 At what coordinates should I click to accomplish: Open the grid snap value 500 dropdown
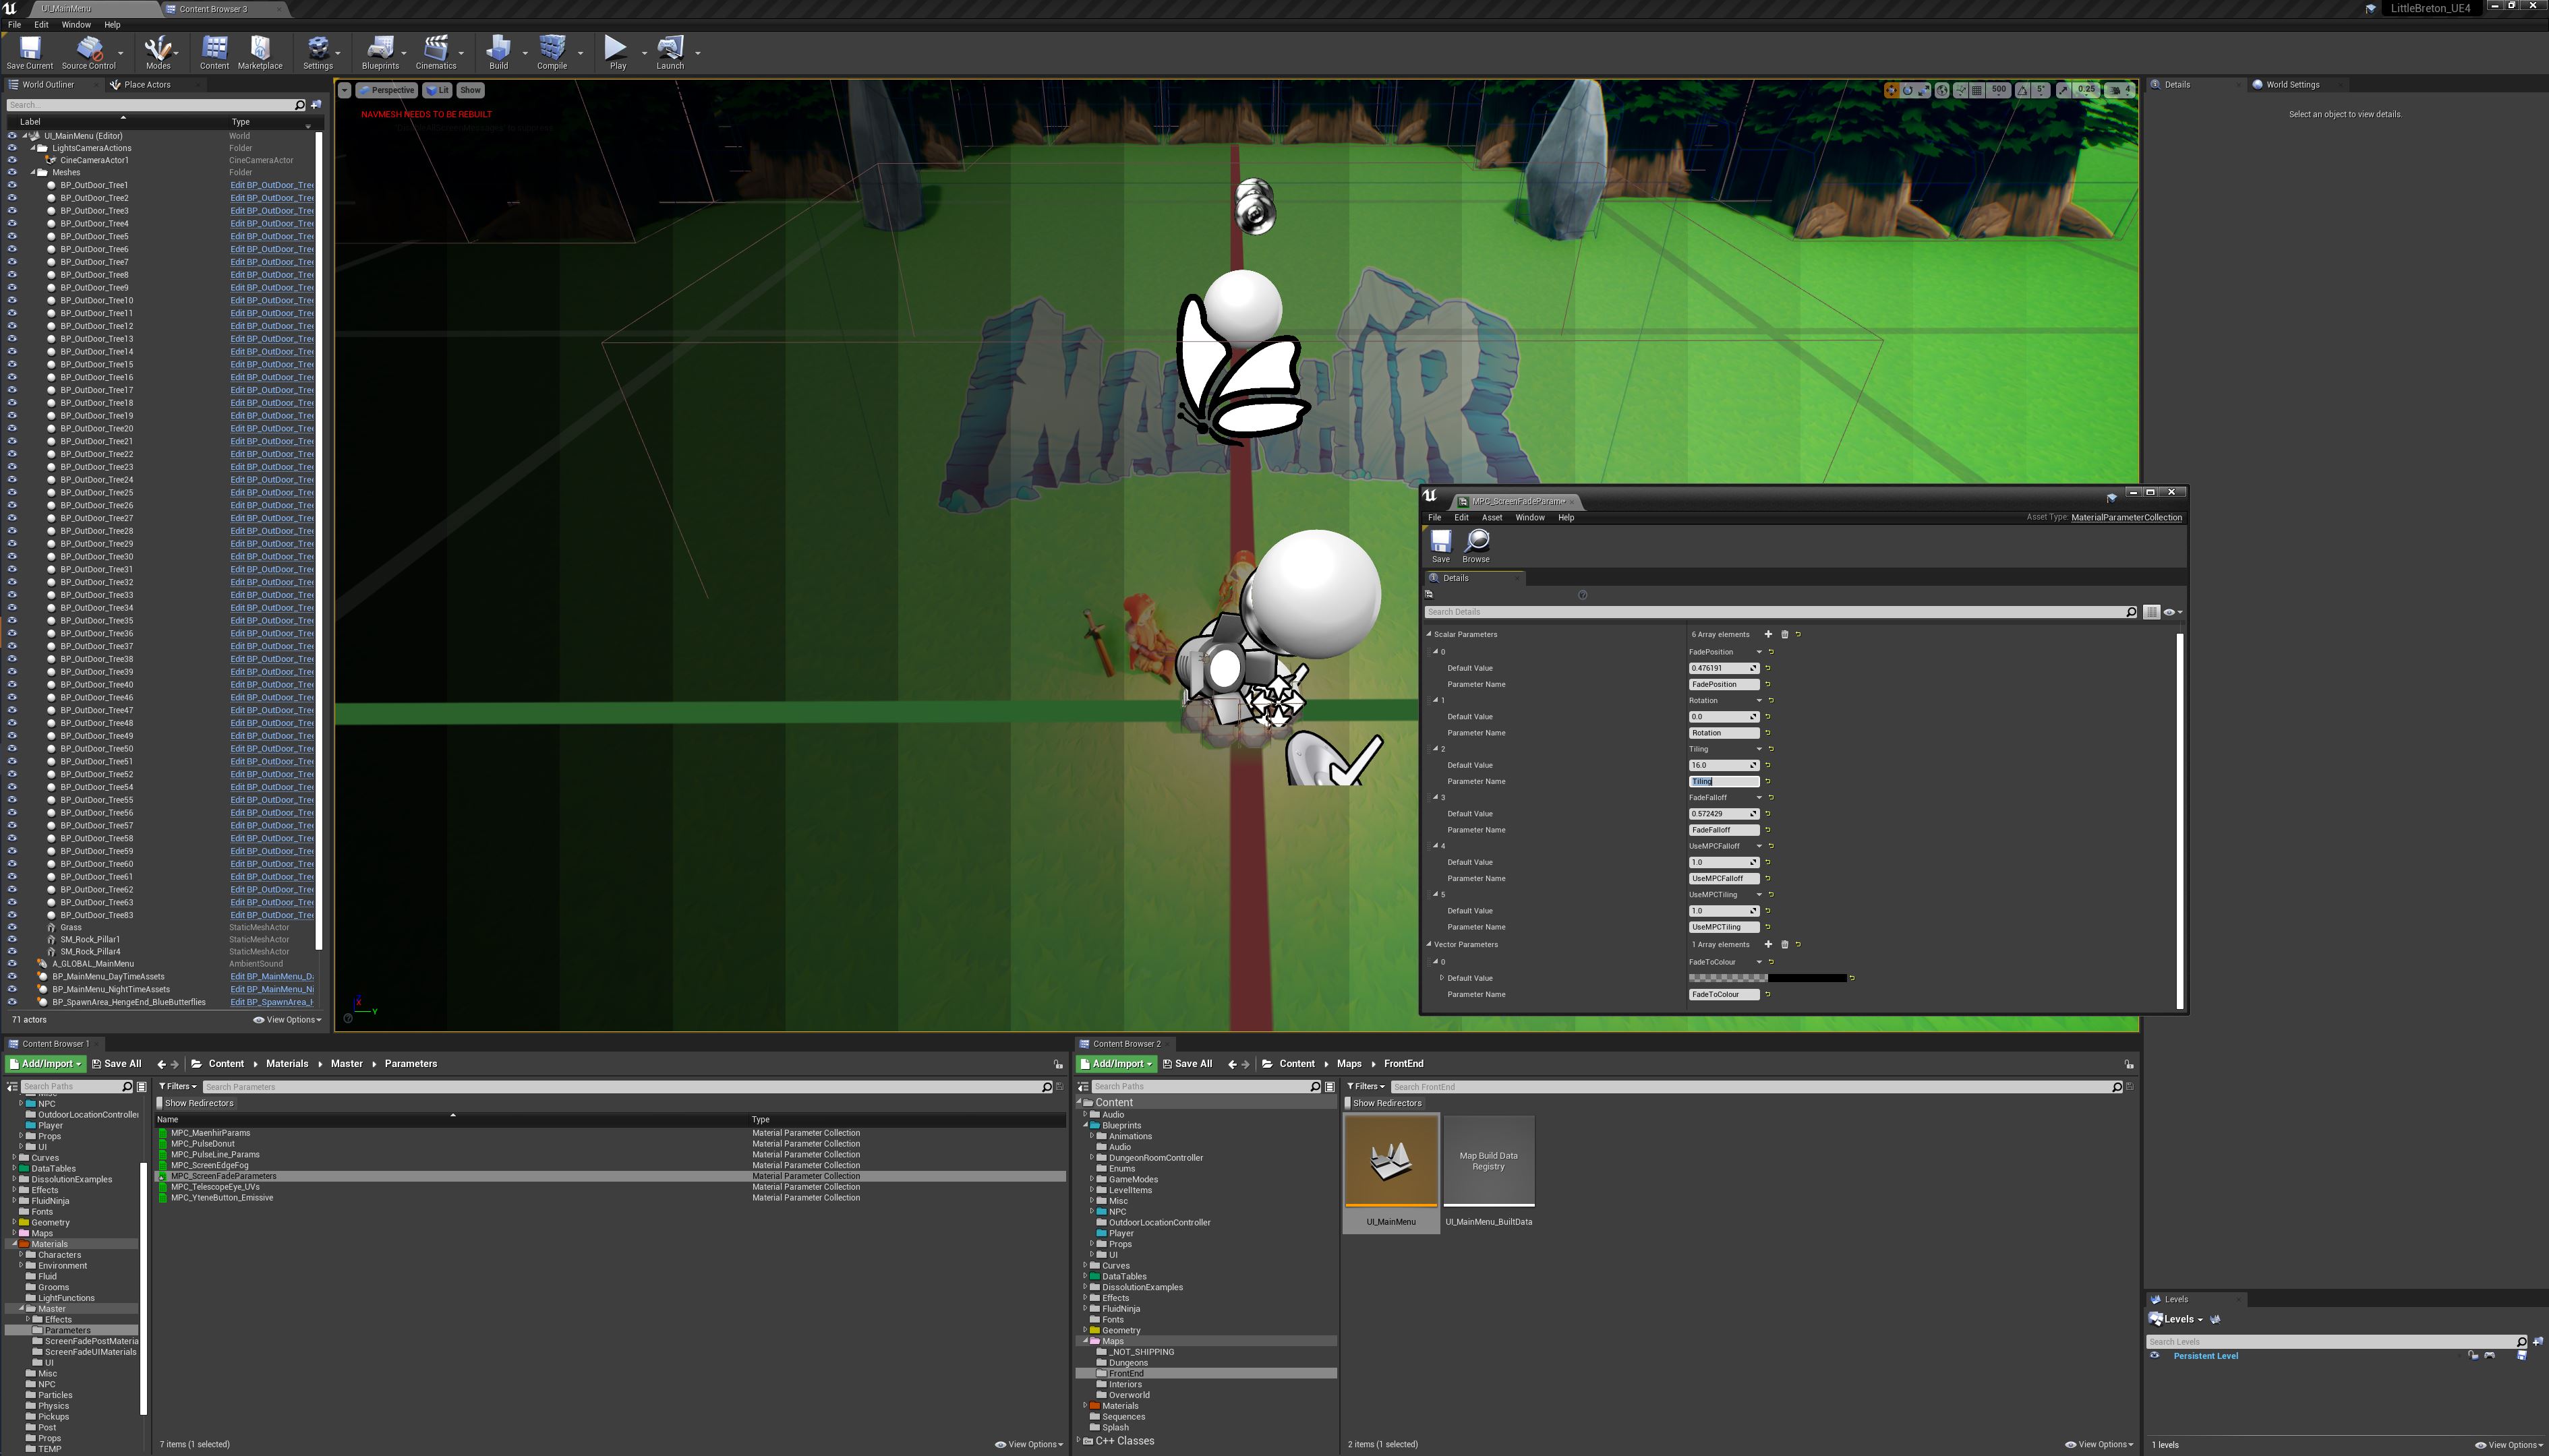click(x=1999, y=90)
